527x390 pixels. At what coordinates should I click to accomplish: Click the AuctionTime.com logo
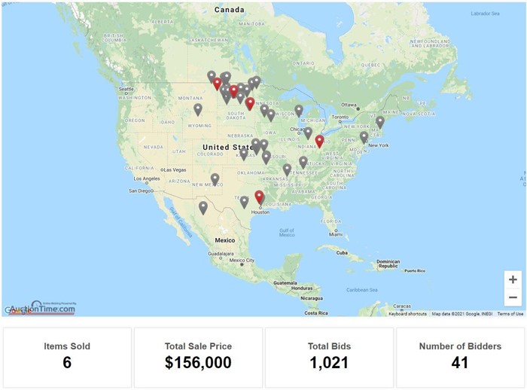41,308
